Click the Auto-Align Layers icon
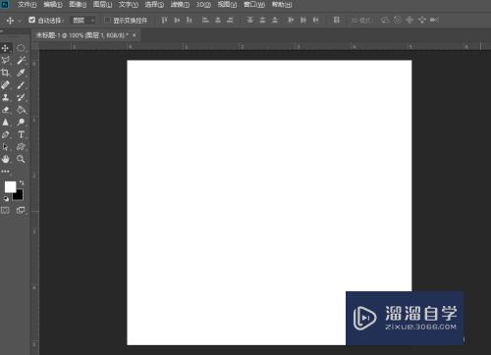 336,21
